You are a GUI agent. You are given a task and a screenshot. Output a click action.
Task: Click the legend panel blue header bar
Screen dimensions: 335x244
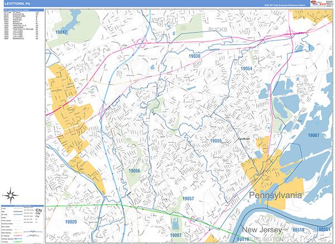[x=22, y=206]
